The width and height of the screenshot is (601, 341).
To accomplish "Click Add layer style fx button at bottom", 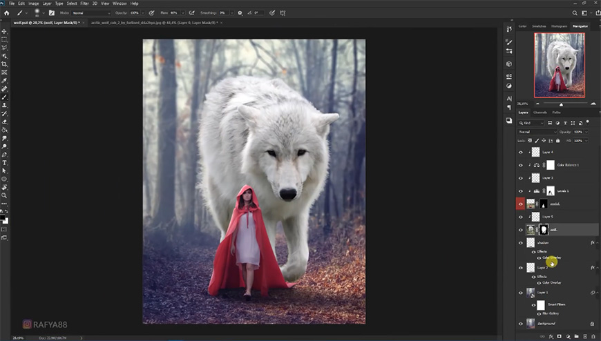I will coord(551,336).
